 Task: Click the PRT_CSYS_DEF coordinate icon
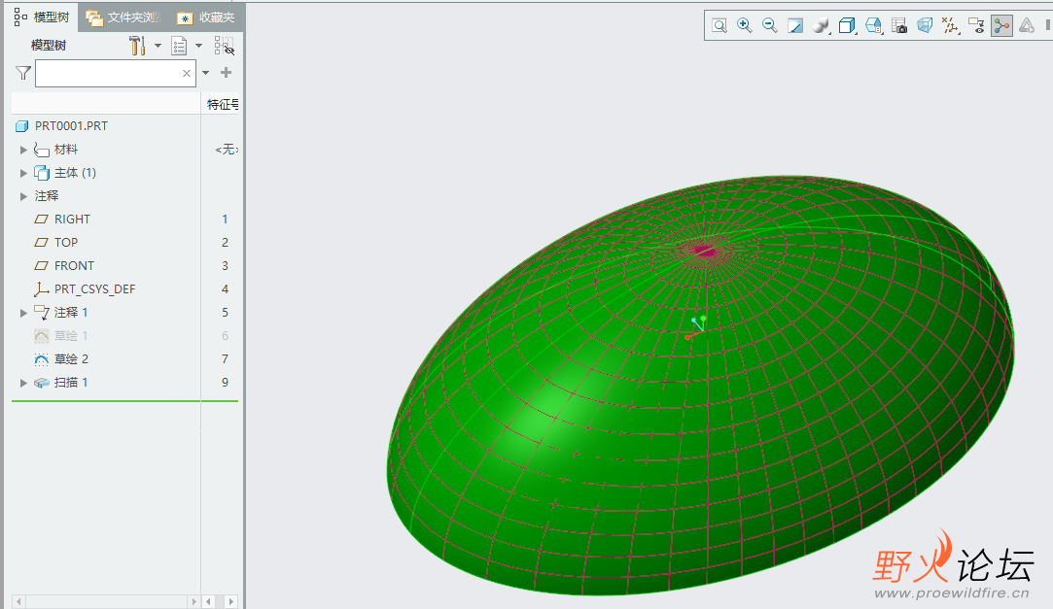tap(42, 289)
